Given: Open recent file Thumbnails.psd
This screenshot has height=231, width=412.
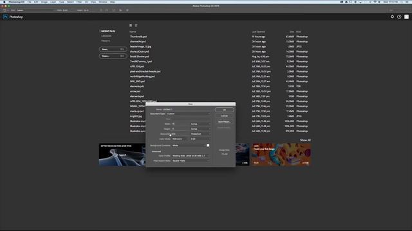Looking at the screenshot, I should (x=138, y=37).
